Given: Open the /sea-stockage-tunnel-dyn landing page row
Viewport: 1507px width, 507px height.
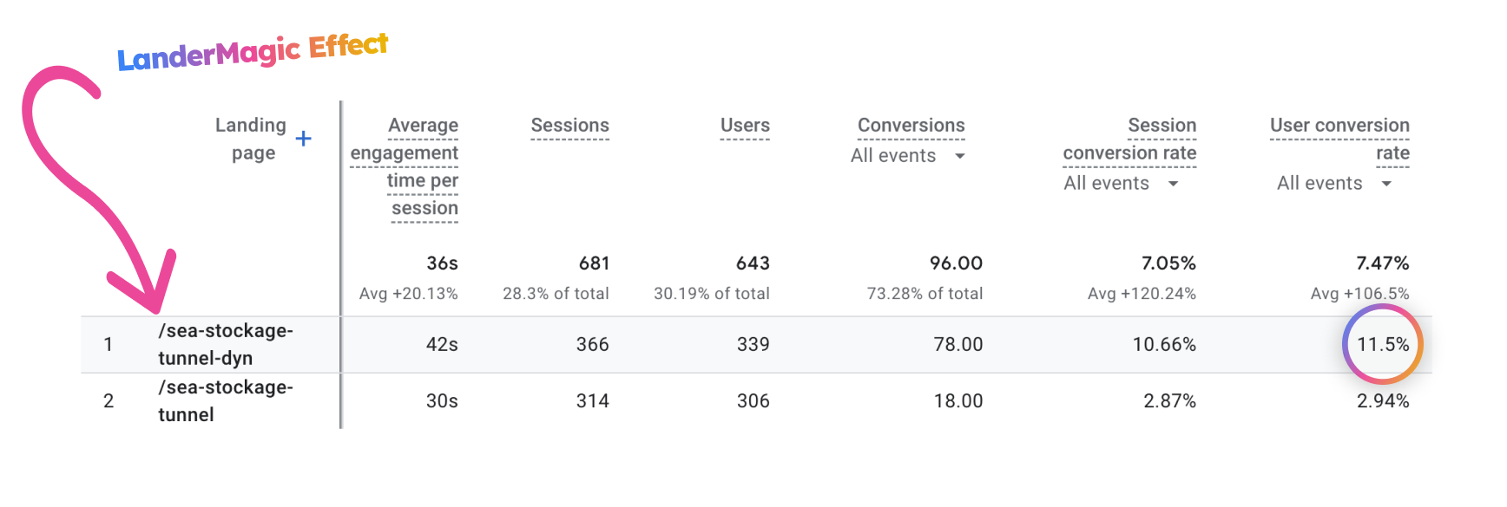Looking at the screenshot, I should click(225, 344).
